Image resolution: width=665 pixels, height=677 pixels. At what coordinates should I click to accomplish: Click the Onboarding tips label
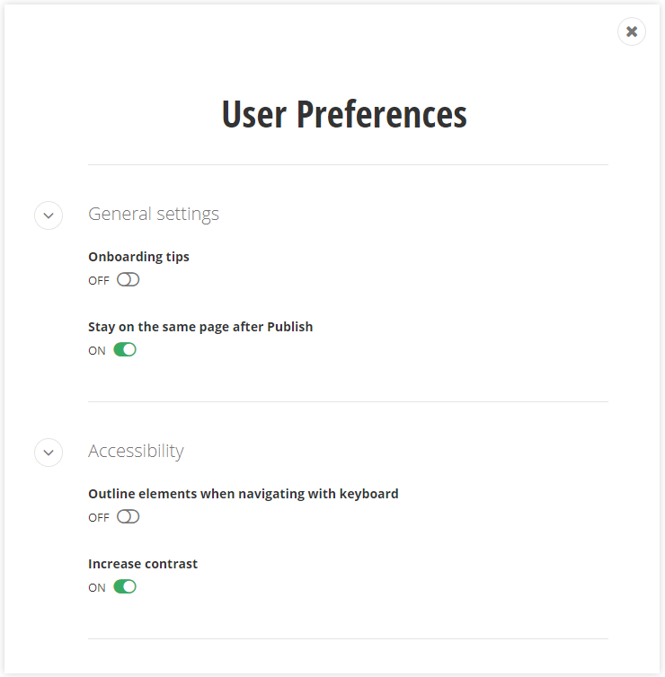[x=138, y=257]
